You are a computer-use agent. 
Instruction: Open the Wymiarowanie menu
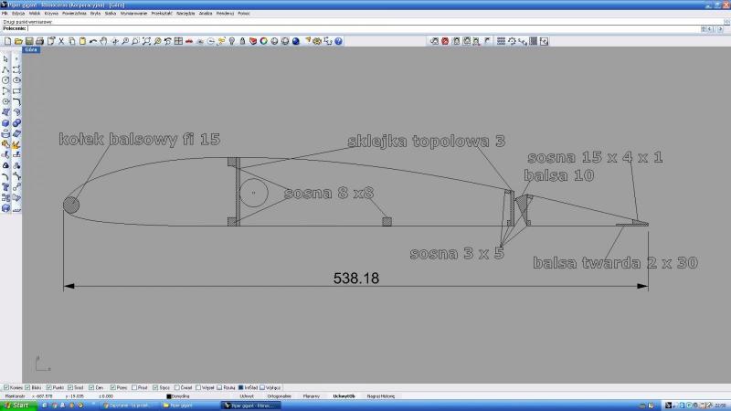coord(132,15)
